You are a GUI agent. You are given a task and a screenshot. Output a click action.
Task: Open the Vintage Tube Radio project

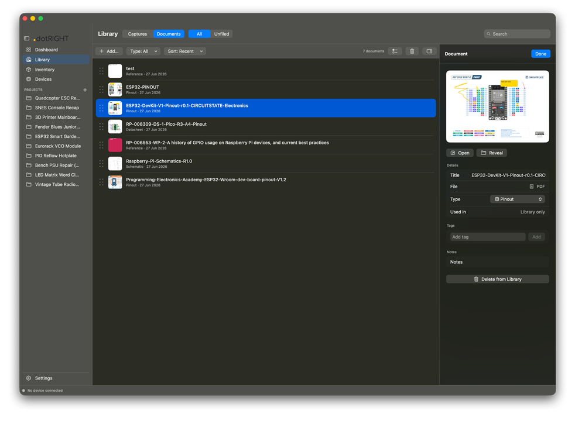click(56, 185)
